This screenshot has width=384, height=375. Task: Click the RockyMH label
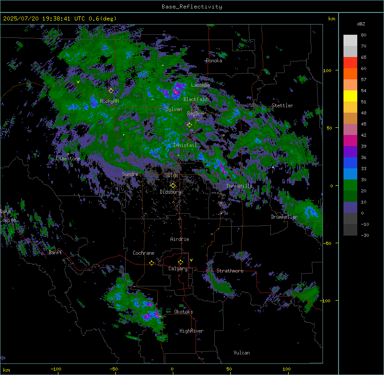109,101
